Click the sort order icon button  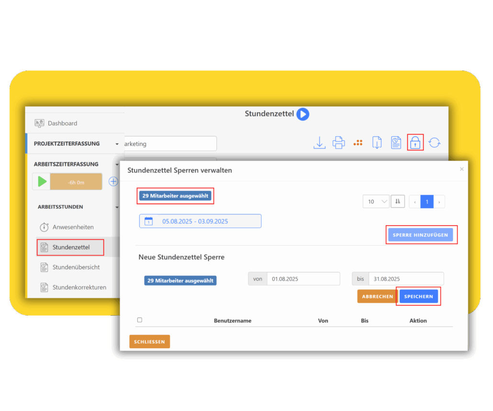(398, 202)
